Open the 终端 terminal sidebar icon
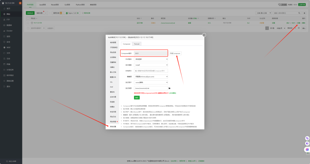Screen dimensions: 310x164 click(x=4, y=64)
